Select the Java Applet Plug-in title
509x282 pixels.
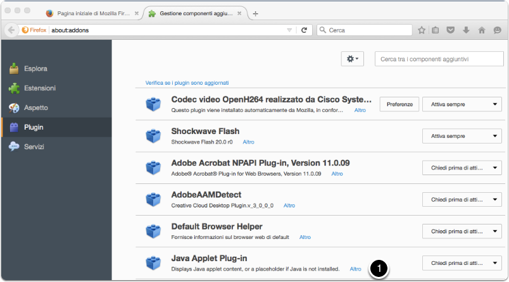(209, 259)
